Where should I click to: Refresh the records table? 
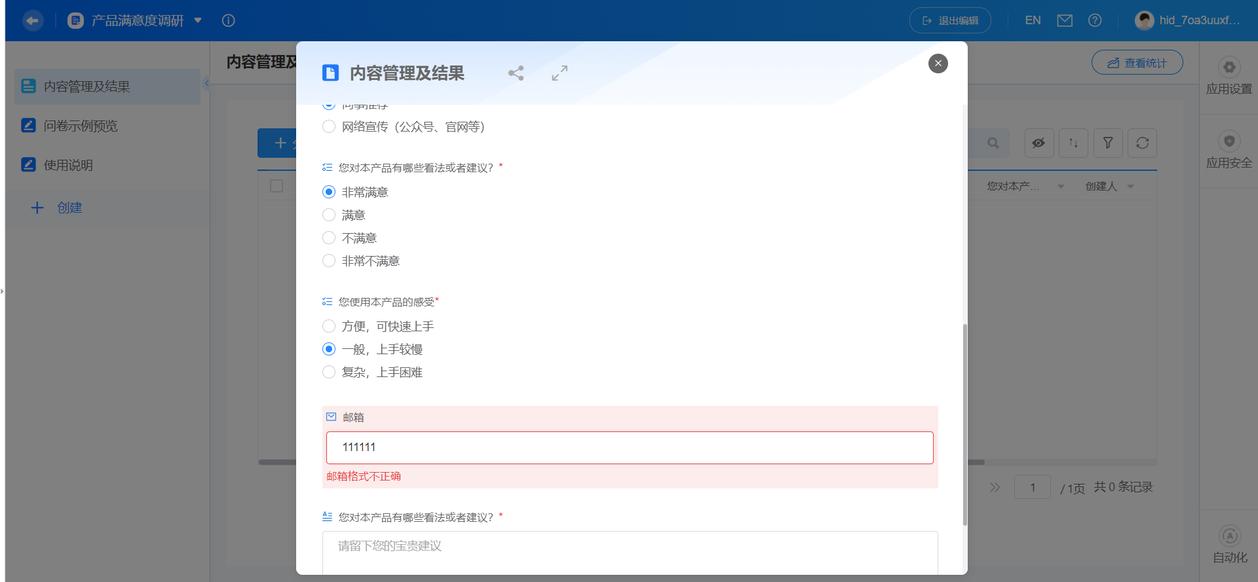point(1143,143)
